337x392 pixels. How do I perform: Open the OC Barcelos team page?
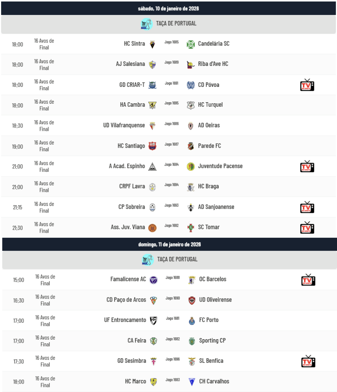(213, 279)
